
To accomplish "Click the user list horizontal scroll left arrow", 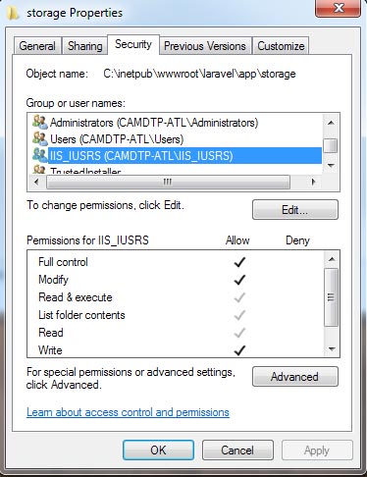I will click(36, 182).
